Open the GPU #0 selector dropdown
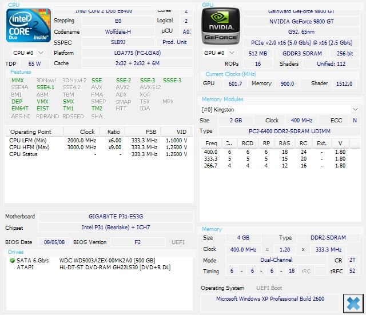 [x=232, y=53]
